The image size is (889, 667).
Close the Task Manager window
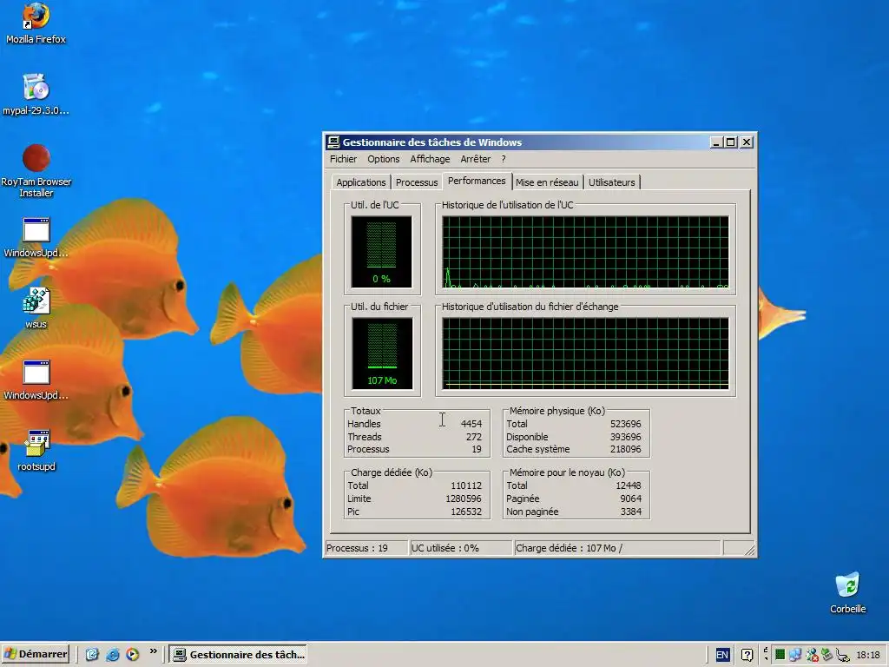pos(747,142)
